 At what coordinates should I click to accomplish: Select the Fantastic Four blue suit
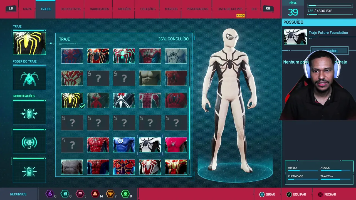pos(124,145)
